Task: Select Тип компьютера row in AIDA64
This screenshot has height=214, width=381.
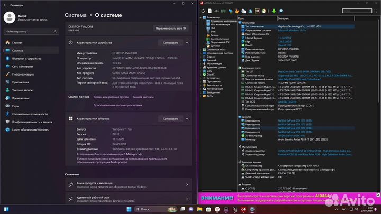Action: point(297,26)
